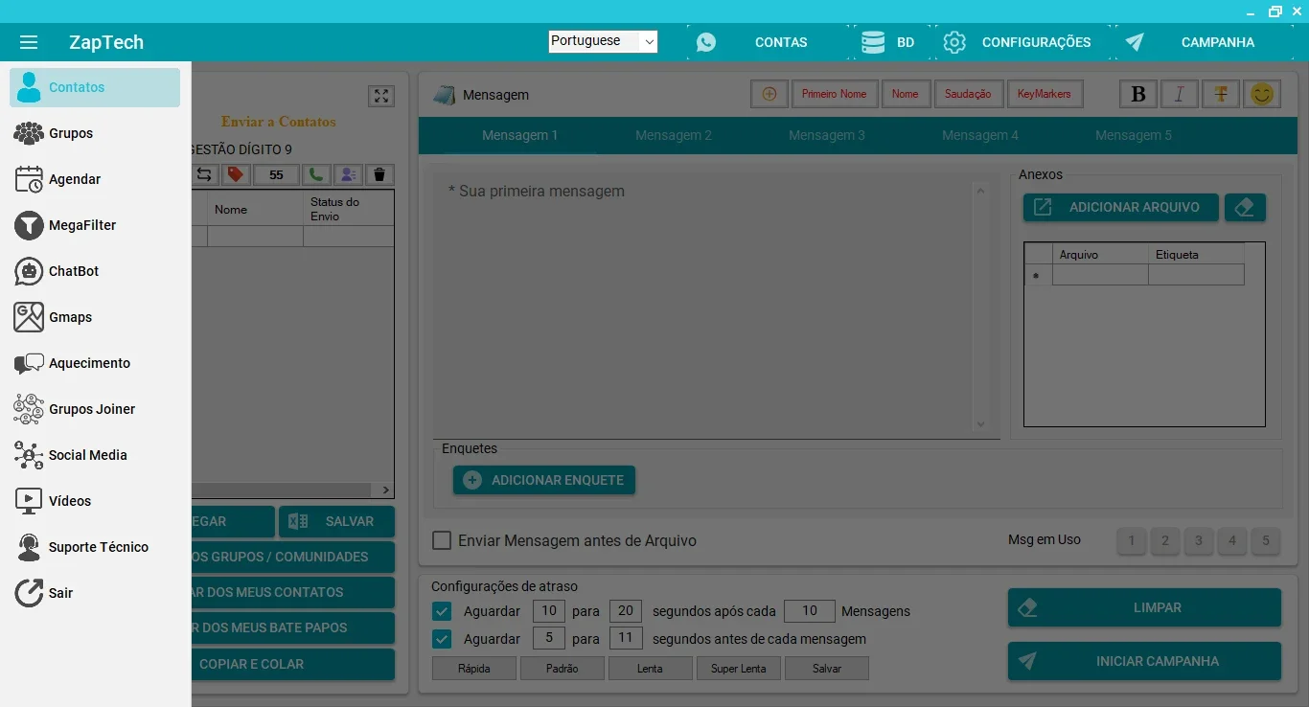Insert an emoji with the smiley icon
This screenshot has width=1309, height=707.
tap(1263, 94)
